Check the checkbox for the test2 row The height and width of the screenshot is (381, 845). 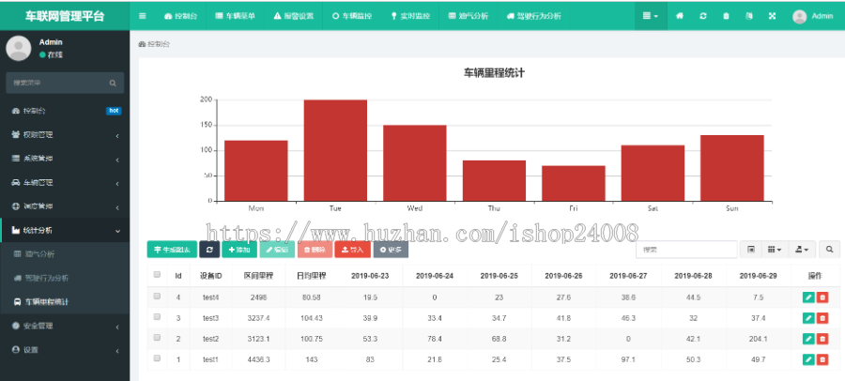(157, 337)
